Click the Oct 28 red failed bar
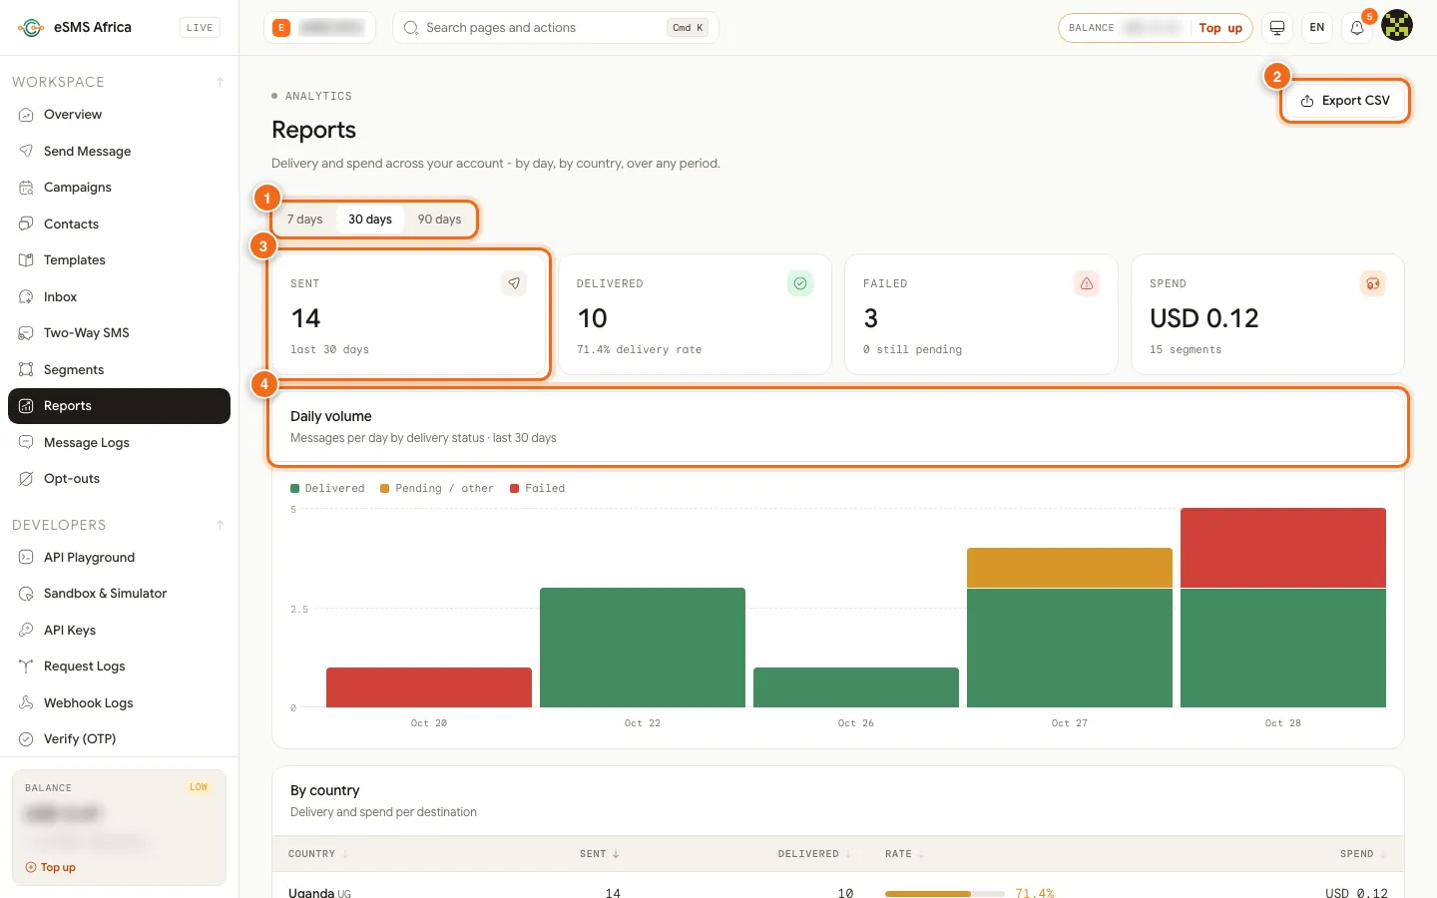Screen dimensions: 1437x898 1283,548
